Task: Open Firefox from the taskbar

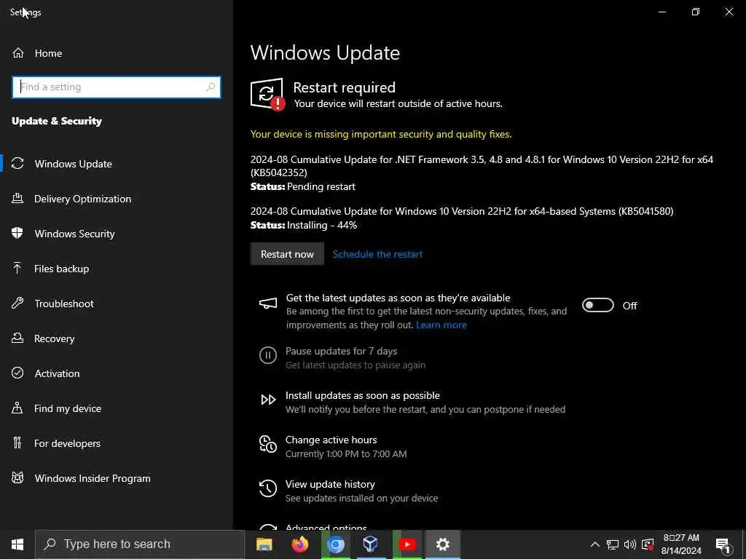Action: click(299, 544)
